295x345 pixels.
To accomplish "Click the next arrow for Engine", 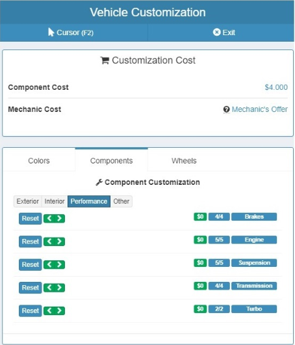I will [x=59, y=241].
